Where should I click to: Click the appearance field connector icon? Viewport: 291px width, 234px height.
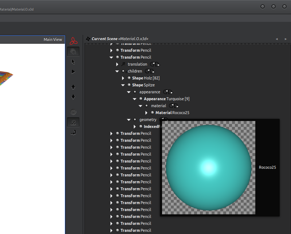(x=168, y=92)
